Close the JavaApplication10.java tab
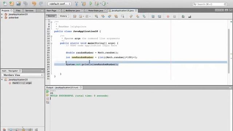This screenshot has height=131, width=233. 136,11
